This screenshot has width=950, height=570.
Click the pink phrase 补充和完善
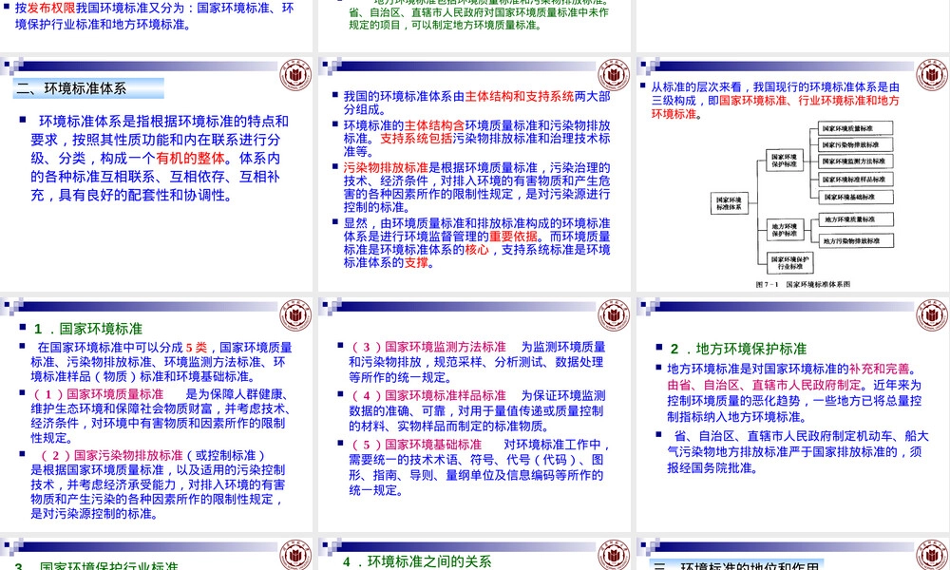879,369
